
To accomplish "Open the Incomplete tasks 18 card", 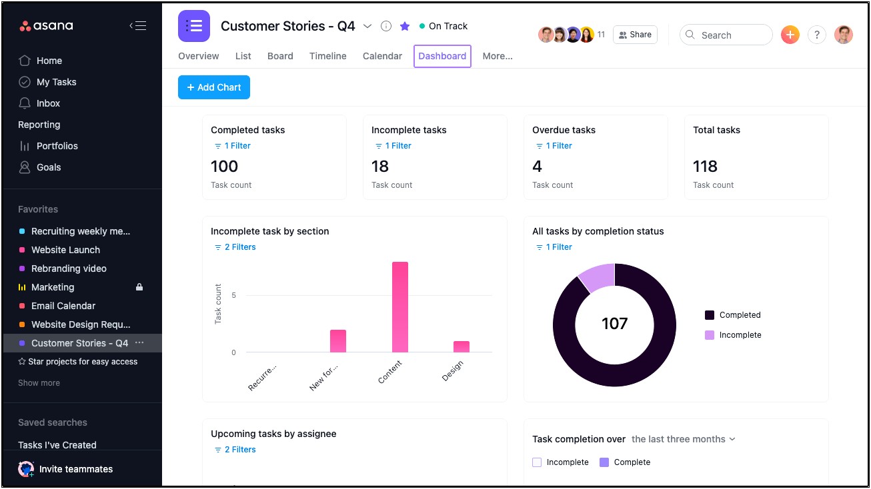I will [435, 157].
